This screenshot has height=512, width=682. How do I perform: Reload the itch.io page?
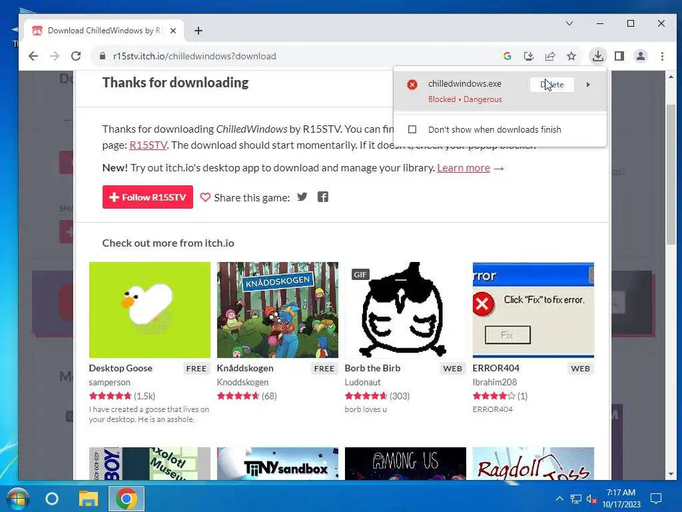76,56
